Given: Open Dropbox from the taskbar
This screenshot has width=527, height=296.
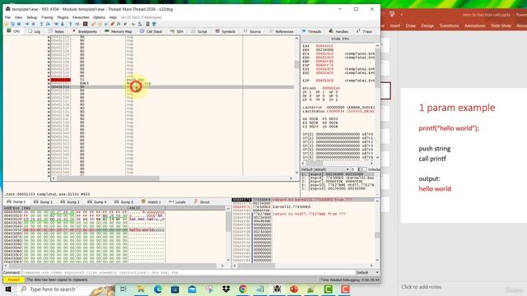Looking at the screenshot, I should click(x=226, y=289).
